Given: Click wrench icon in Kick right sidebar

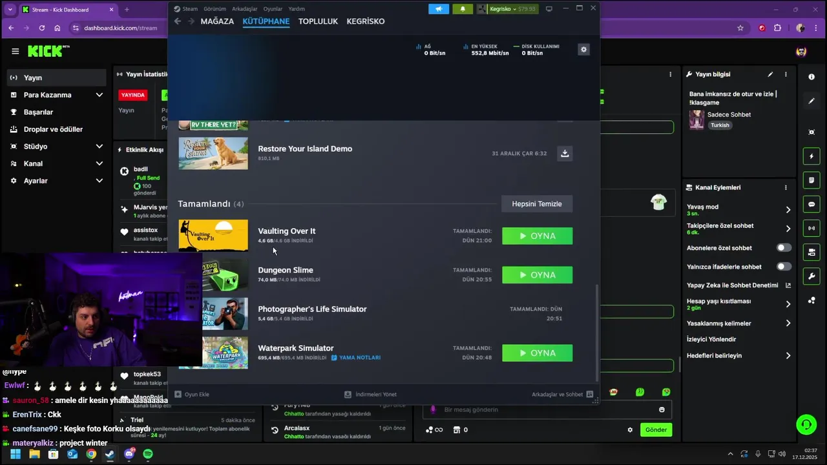Looking at the screenshot, I should point(811,276).
